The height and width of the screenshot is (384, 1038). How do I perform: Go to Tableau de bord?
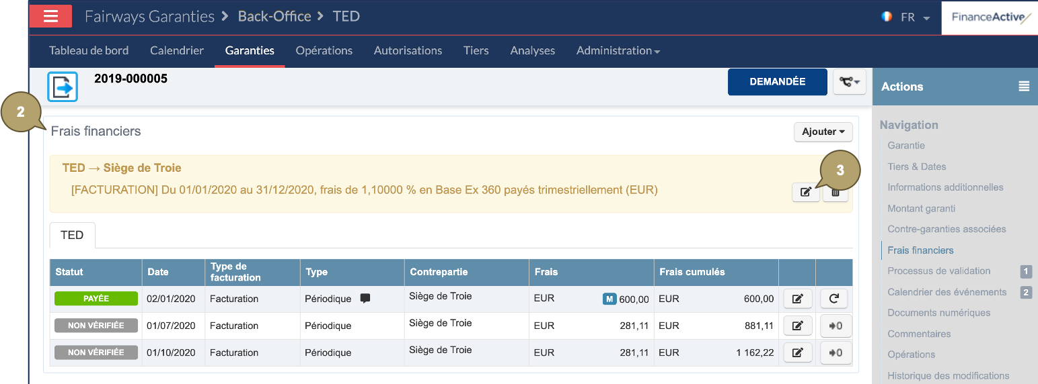click(x=89, y=50)
